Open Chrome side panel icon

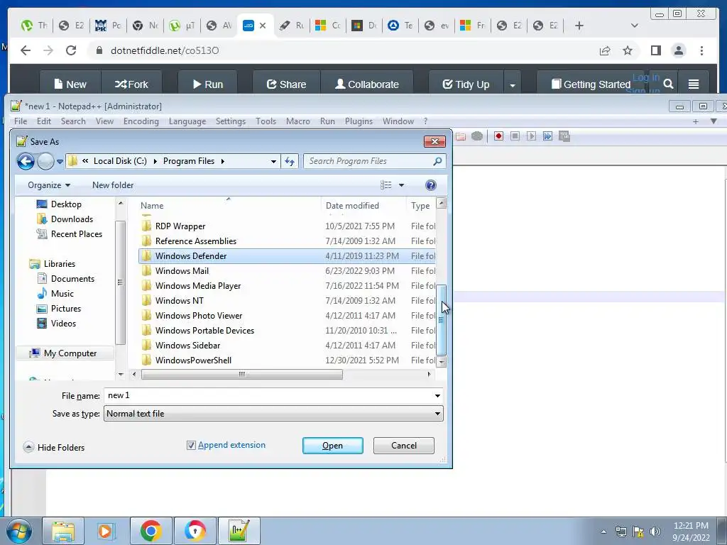655,50
